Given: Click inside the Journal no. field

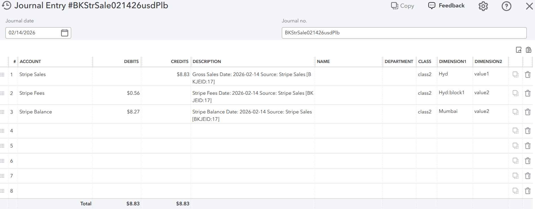Looking at the screenshot, I should point(404,33).
